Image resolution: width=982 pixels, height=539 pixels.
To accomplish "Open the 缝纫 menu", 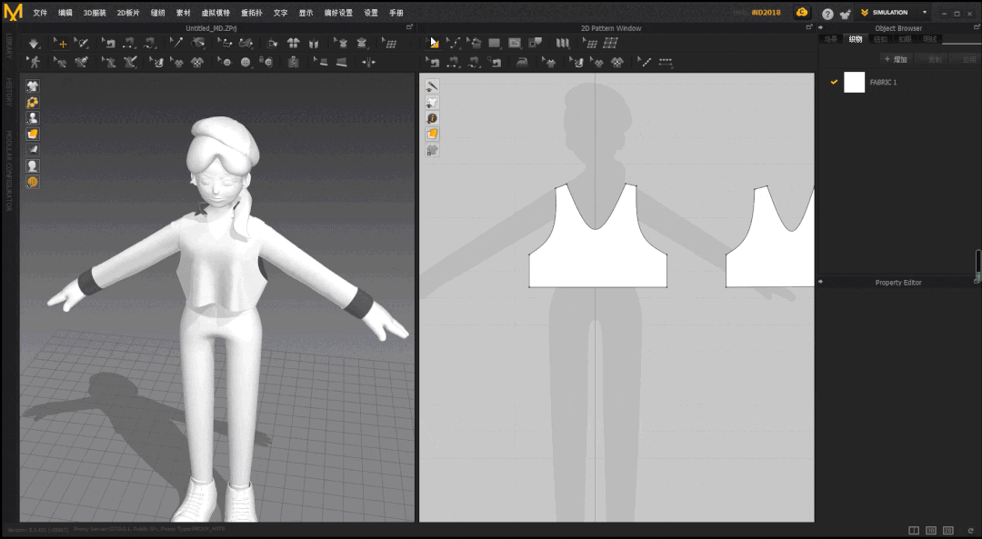I will pyautogui.click(x=158, y=13).
